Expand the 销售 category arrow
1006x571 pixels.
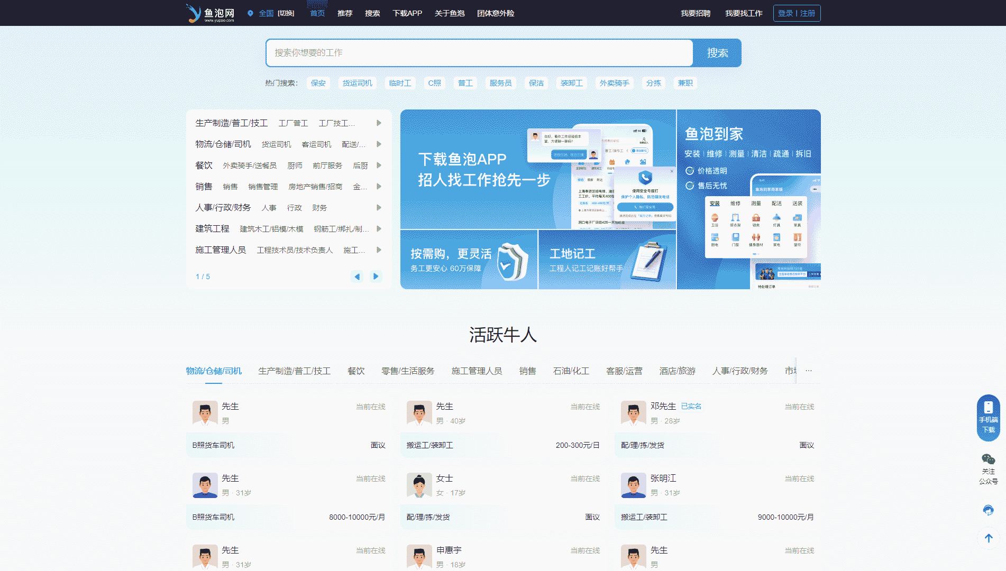click(x=379, y=187)
